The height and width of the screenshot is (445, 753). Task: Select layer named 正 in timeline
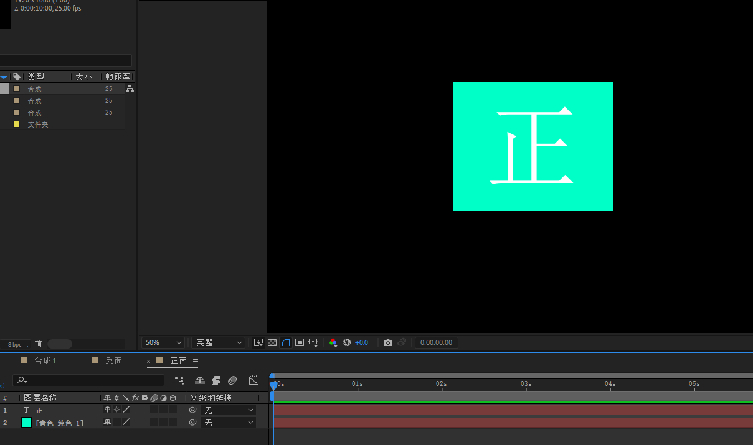coord(39,410)
